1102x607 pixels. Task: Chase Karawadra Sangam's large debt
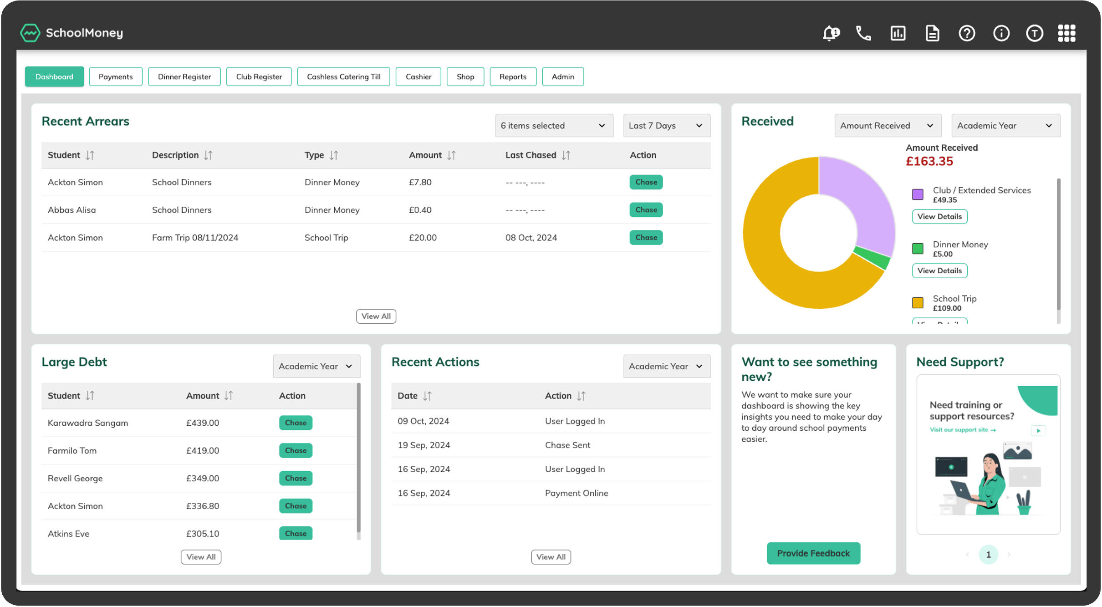point(296,423)
